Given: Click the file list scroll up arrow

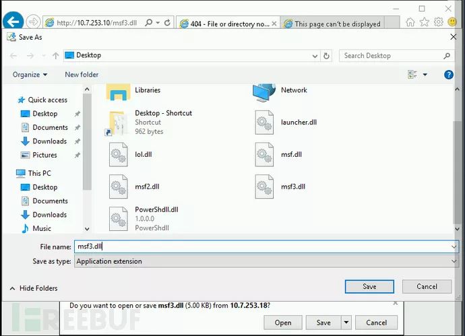Looking at the screenshot, I should tap(457, 89).
